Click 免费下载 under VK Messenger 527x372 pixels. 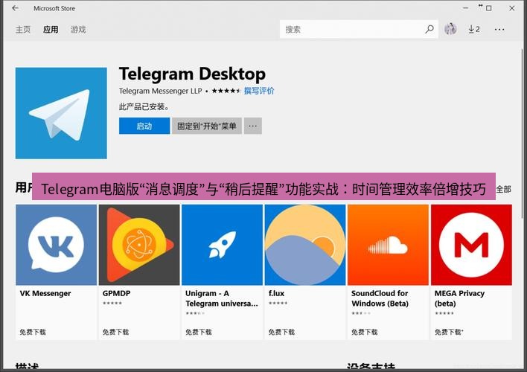tap(33, 332)
